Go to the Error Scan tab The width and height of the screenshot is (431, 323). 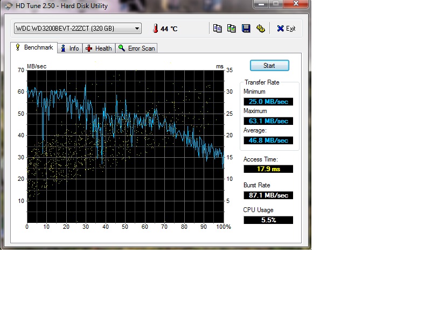pos(136,48)
